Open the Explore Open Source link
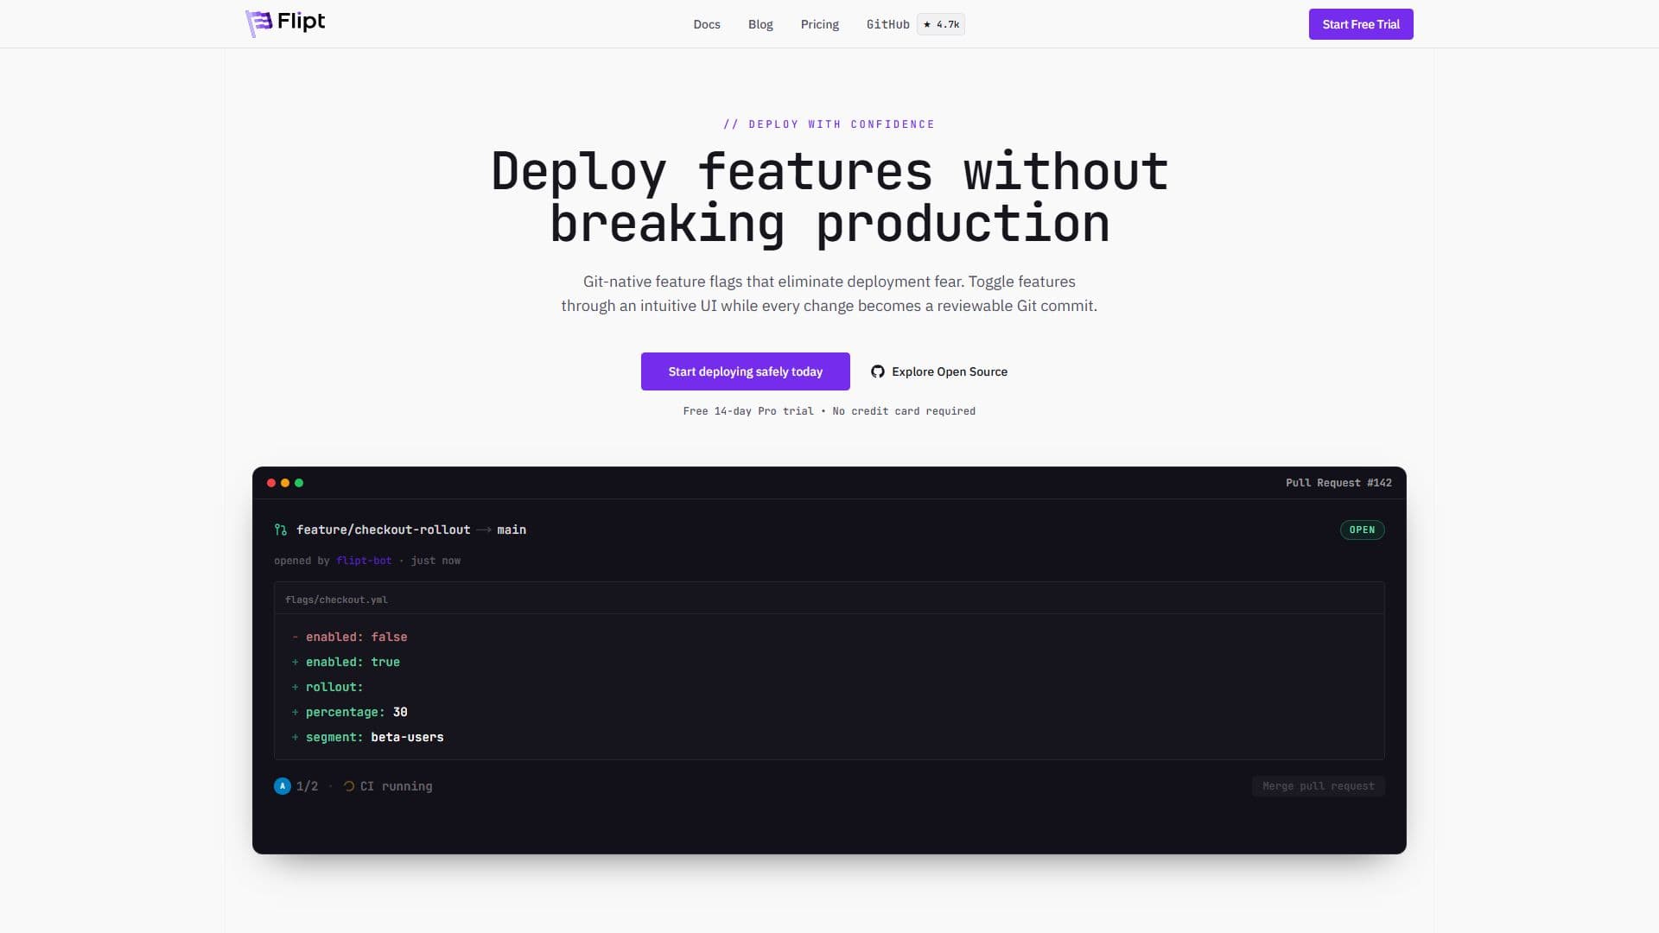 click(x=939, y=371)
